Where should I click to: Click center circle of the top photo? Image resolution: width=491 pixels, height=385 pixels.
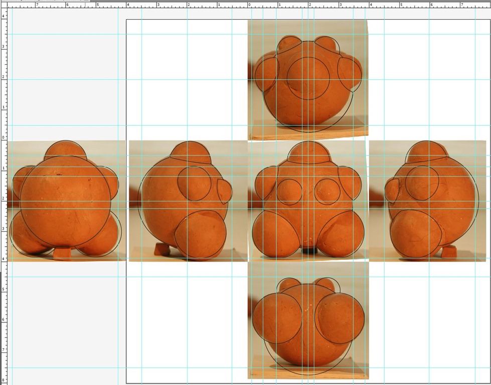click(x=308, y=78)
